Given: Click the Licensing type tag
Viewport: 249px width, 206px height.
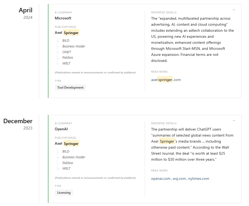Looking at the screenshot, I should click(x=64, y=193).
